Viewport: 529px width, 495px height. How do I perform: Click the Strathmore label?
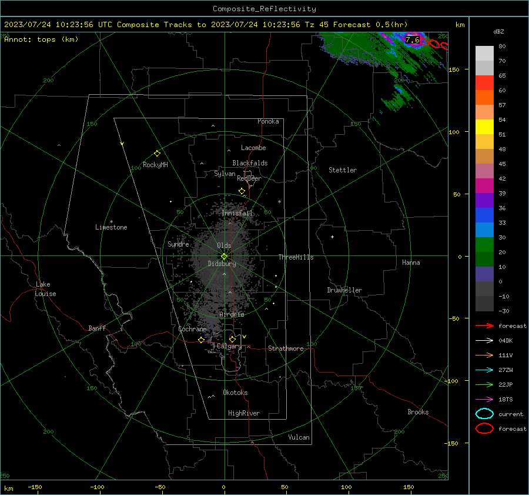pos(286,348)
